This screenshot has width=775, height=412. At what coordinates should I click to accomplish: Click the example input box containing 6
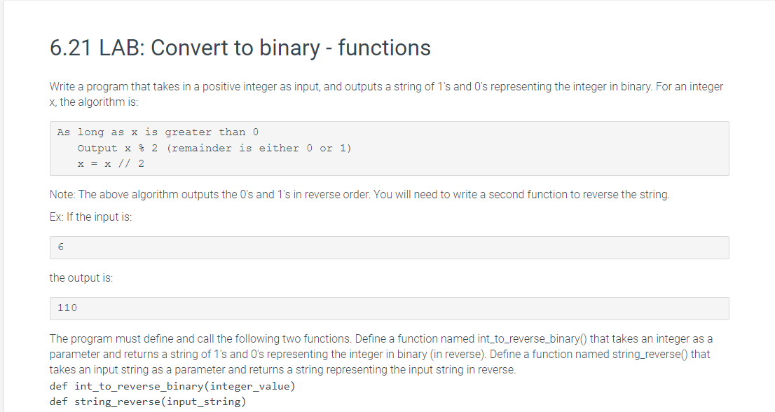(389, 247)
